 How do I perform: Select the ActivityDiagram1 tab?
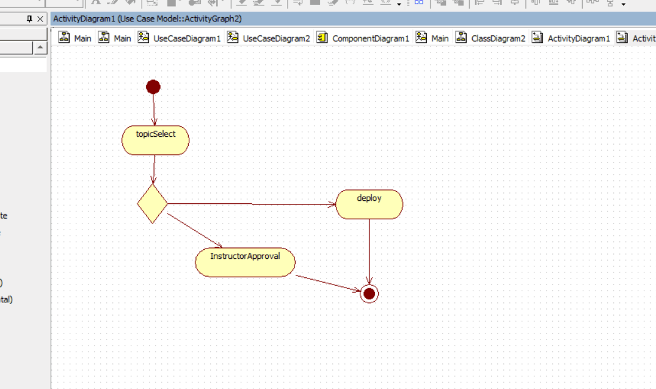[571, 38]
